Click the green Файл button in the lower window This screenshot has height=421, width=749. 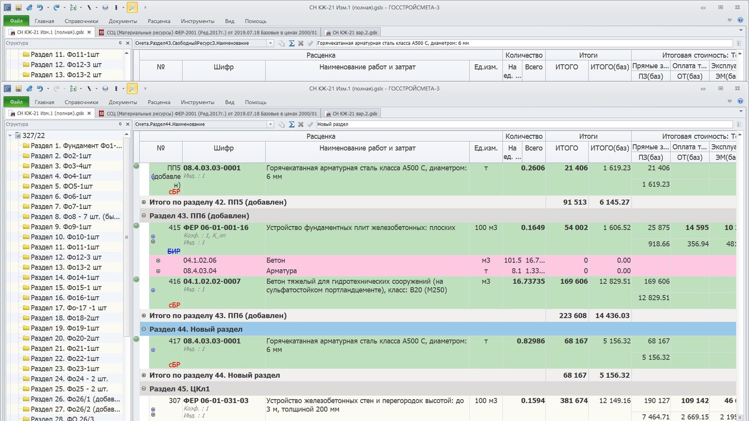(x=16, y=102)
